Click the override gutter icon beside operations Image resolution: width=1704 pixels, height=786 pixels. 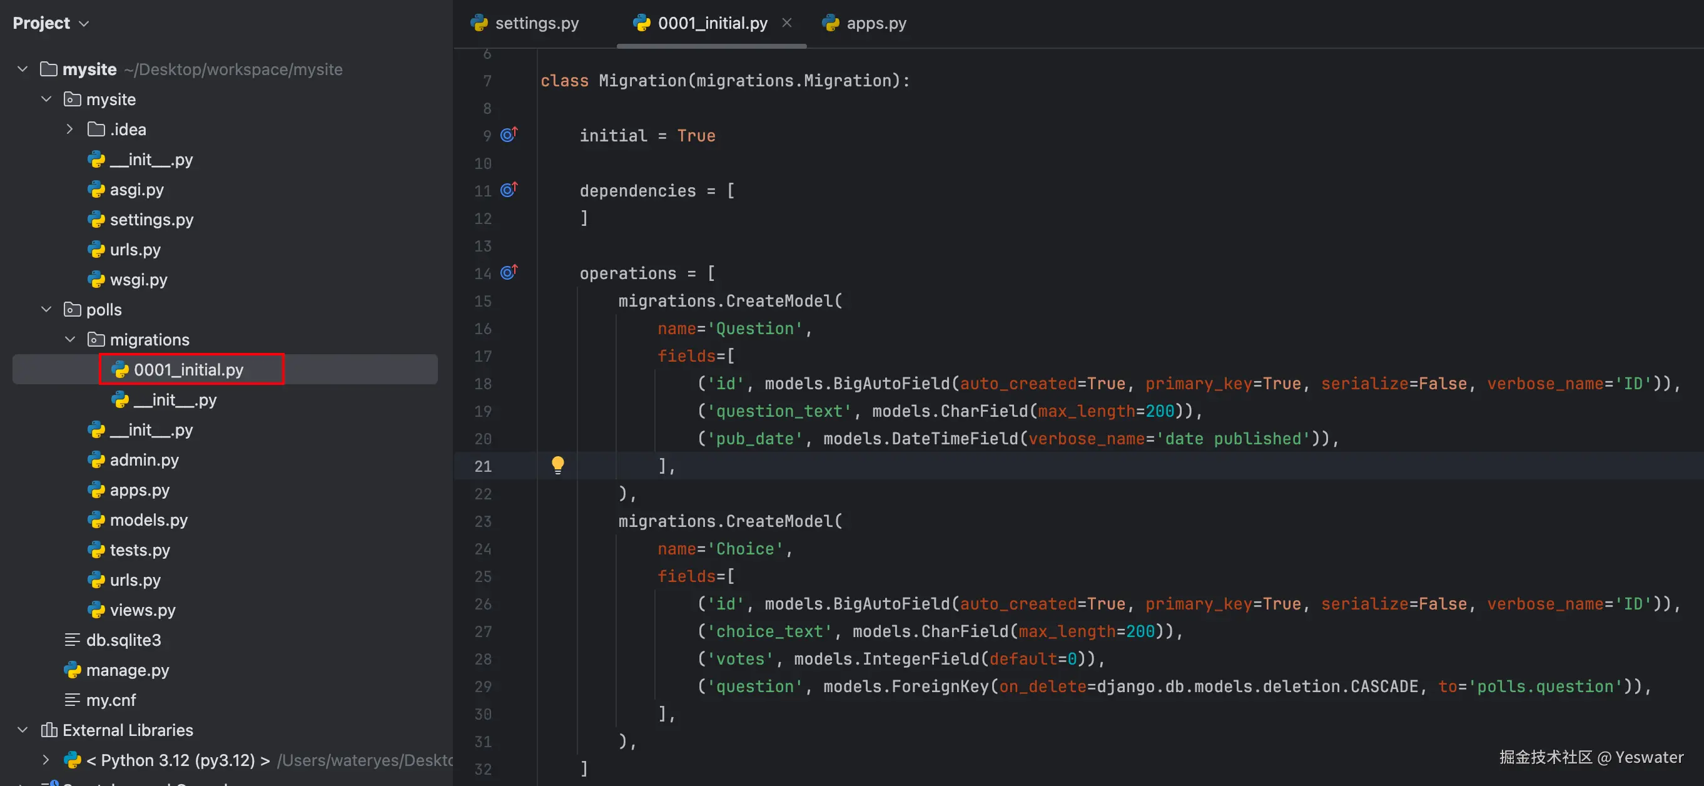508,273
